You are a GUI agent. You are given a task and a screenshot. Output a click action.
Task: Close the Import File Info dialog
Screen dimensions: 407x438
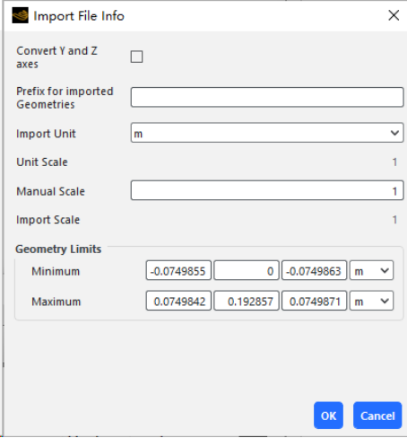click(394, 15)
